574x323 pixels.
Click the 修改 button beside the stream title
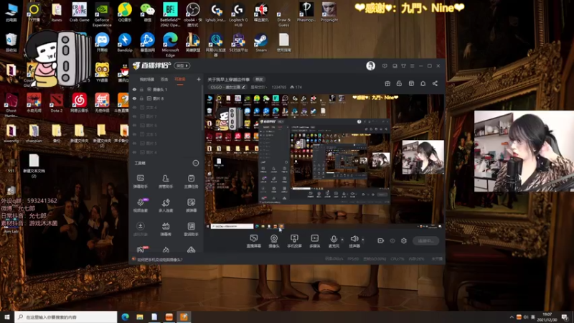point(259,80)
